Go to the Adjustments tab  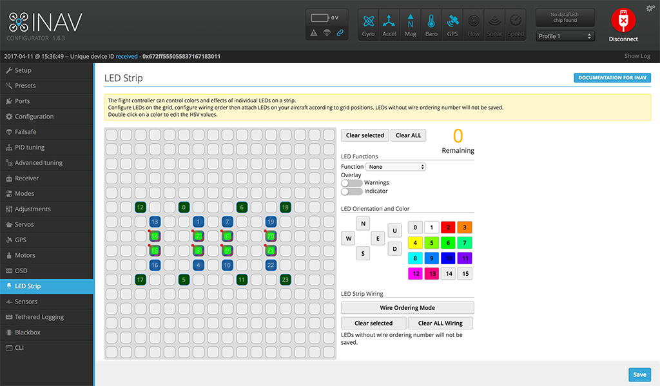[46, 209]
